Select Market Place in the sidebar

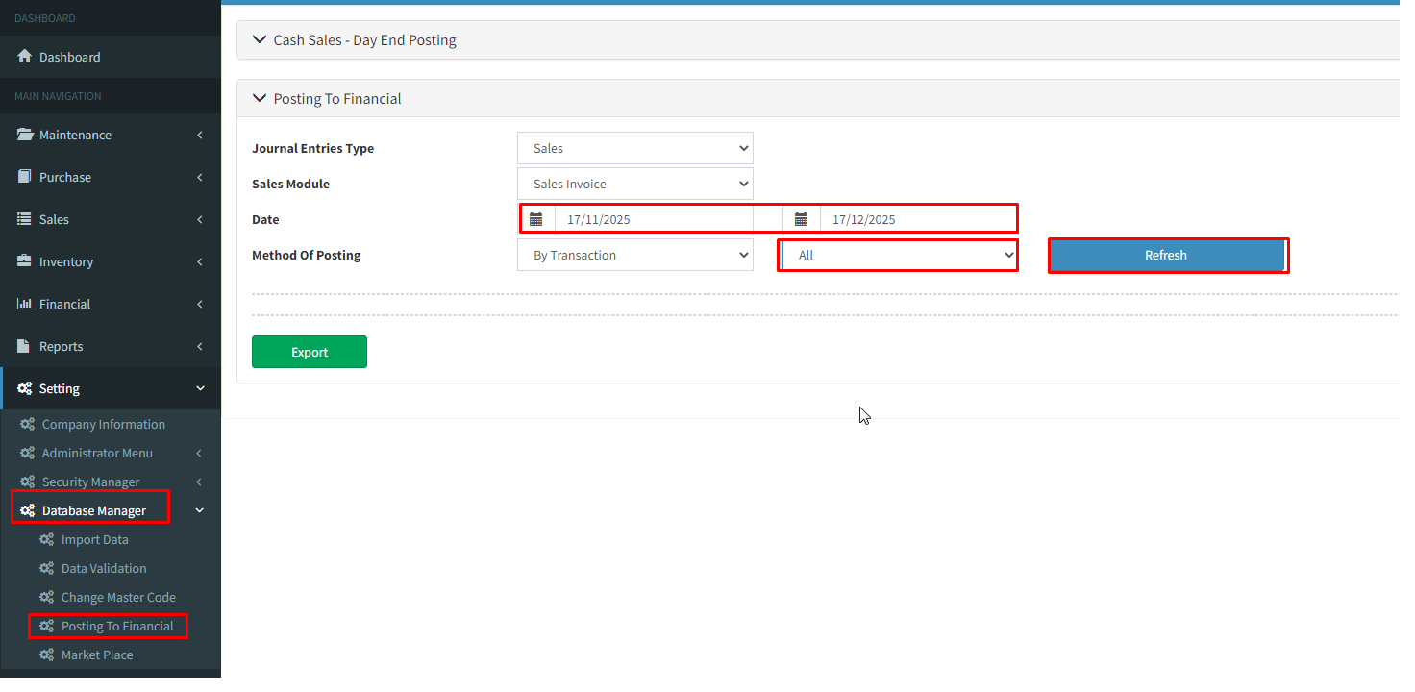(x=97, y=655)
